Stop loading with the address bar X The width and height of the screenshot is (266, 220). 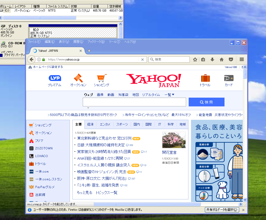pos(143,60)
